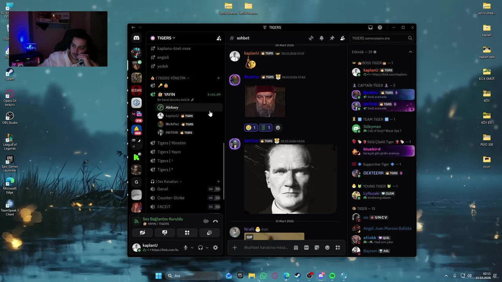Start an activity in voice panel
The width and height of the screenshot is (502, 282).
(187, 233)
